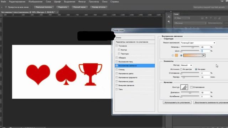
Task: Open the Файл menu
Action: pos(4,2)
